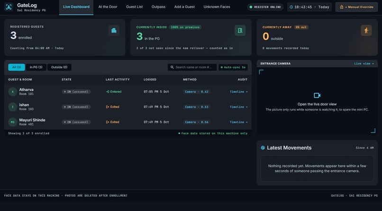
Task: Click the building icon in Registered Guests card
Action: click(114, 30)
